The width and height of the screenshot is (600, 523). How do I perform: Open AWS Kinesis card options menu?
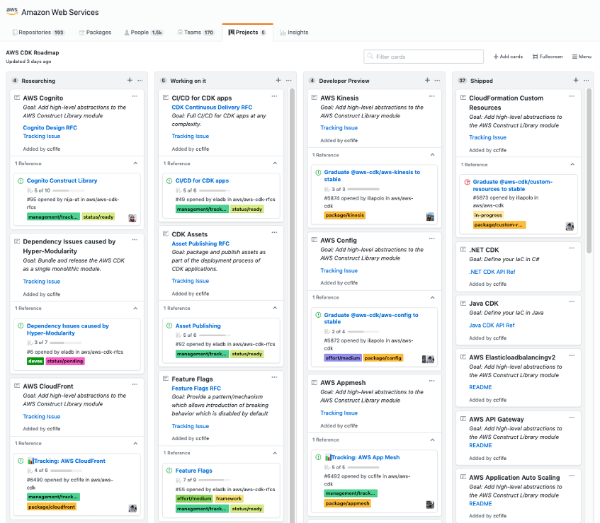431,96
